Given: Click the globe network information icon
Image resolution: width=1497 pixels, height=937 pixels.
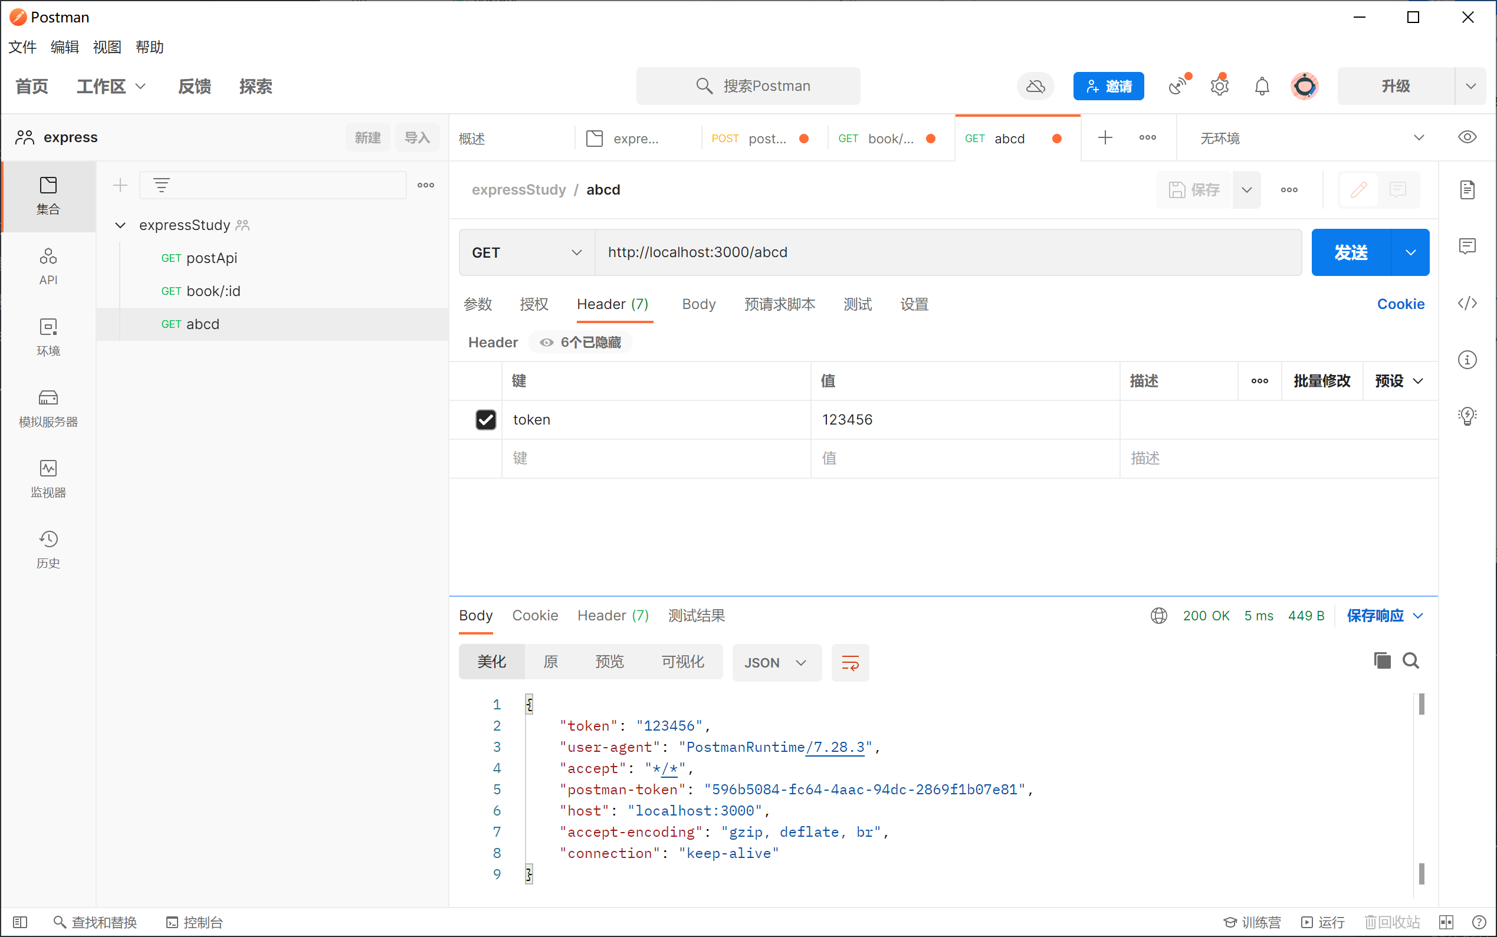Looking at the screenshot, I should tap(1158, 616).
